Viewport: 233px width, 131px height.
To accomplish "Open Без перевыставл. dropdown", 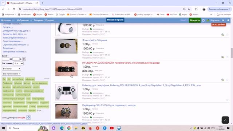I will coord(11,74).
